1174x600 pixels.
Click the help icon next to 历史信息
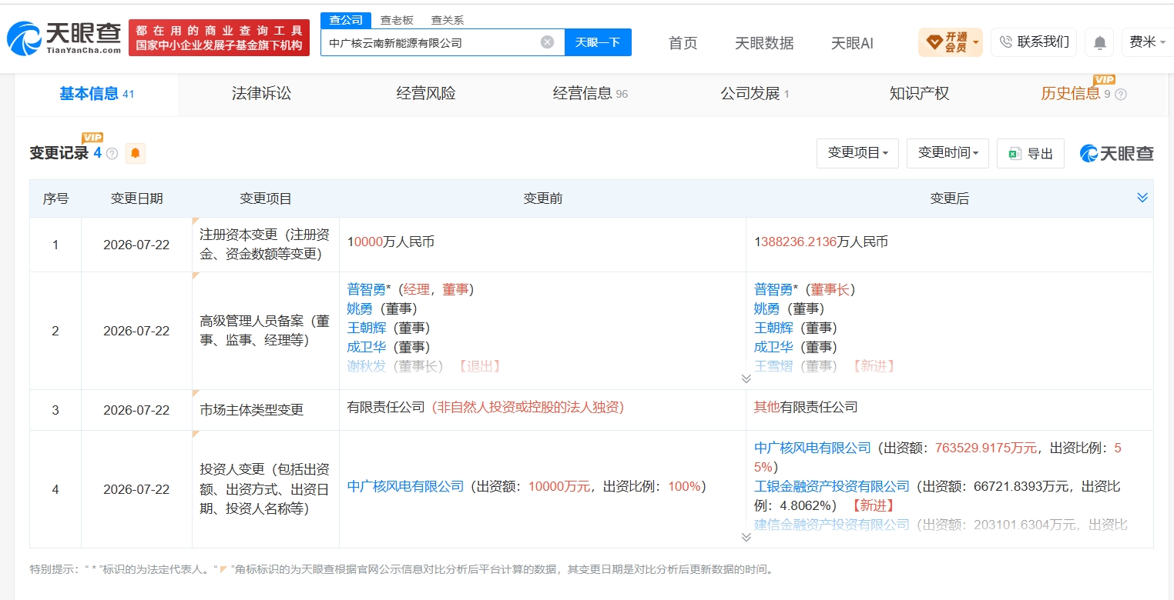point(1120,94)
